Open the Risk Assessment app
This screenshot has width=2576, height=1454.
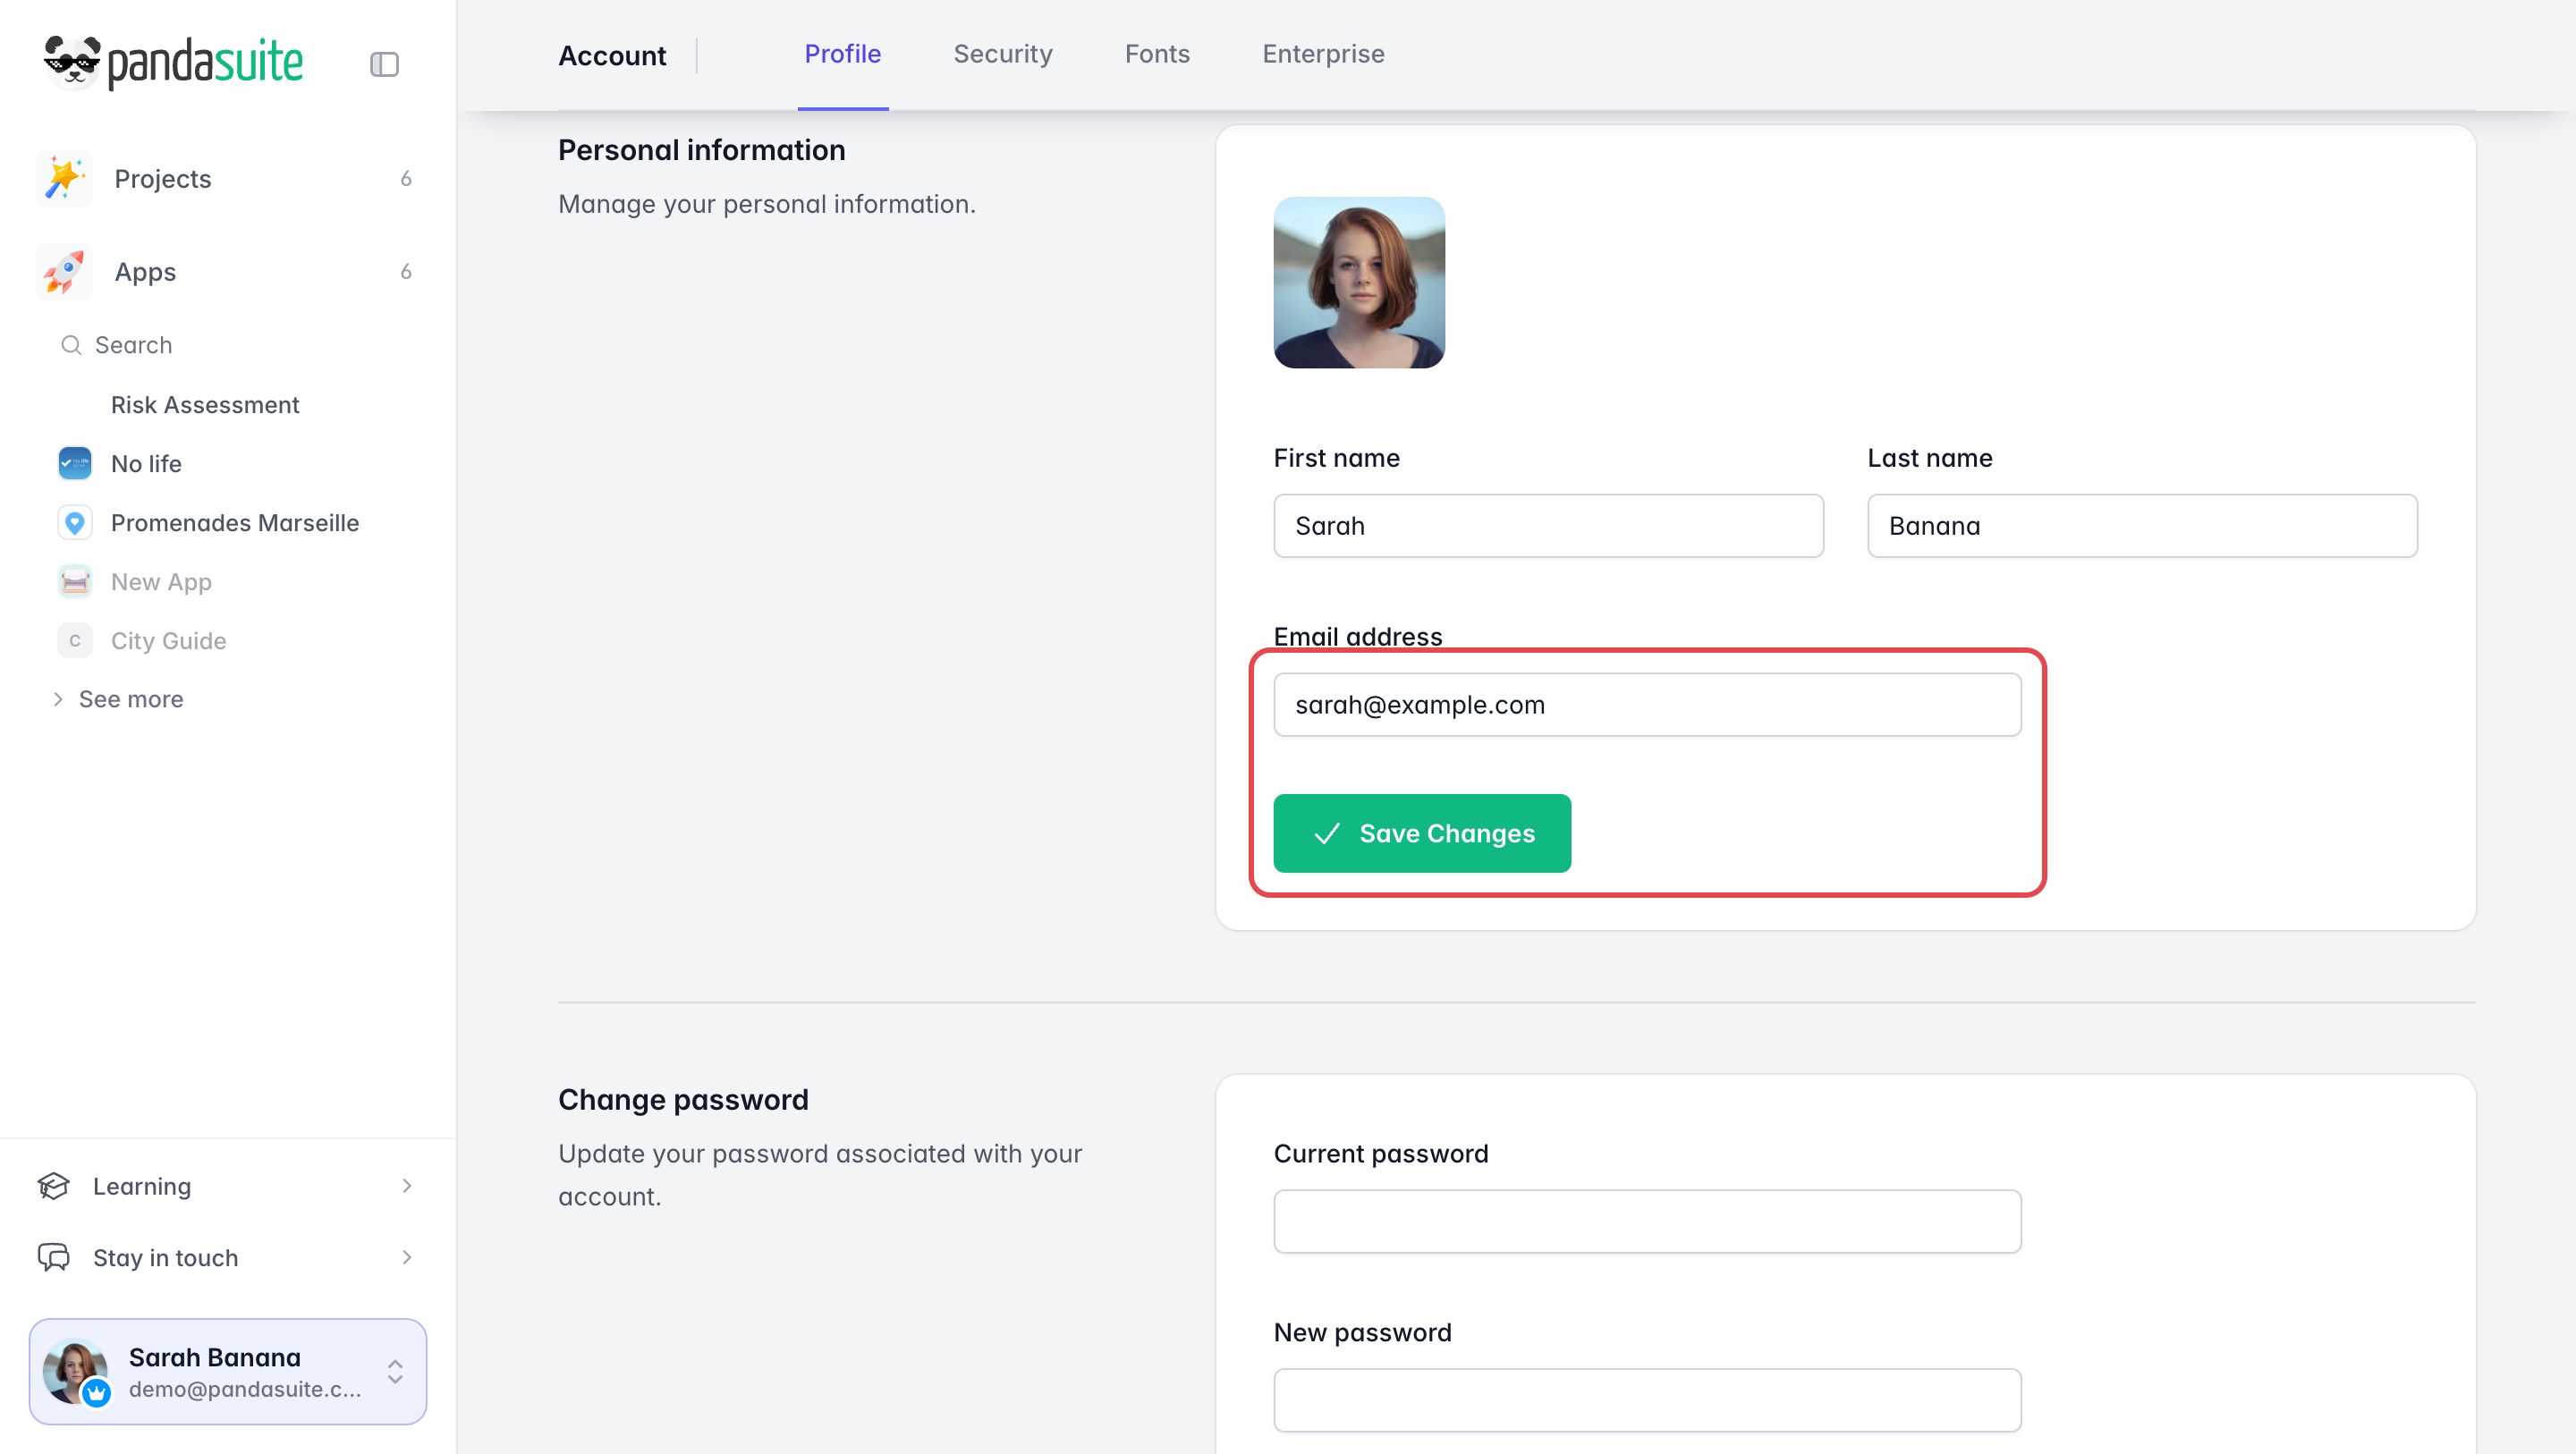click(x=205, y=405)
